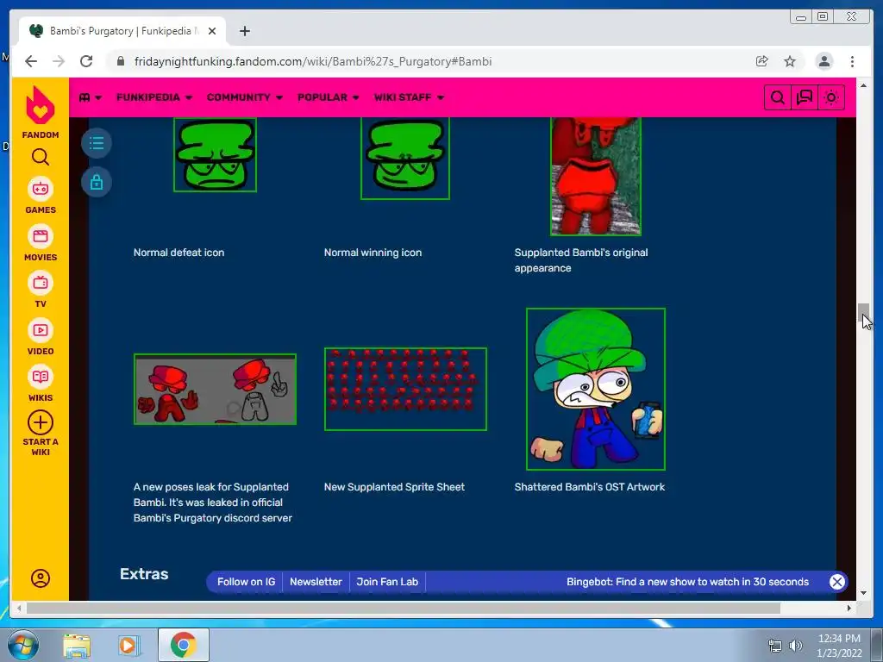
Task: Open network status in system tray
Action: click(775, 646)
